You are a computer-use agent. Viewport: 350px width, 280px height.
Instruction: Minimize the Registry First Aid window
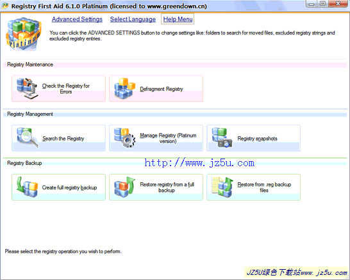[x=312, y=4]
